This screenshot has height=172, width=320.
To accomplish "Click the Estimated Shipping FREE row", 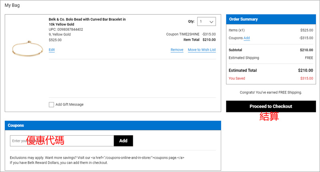I will [x=270, y=58].
